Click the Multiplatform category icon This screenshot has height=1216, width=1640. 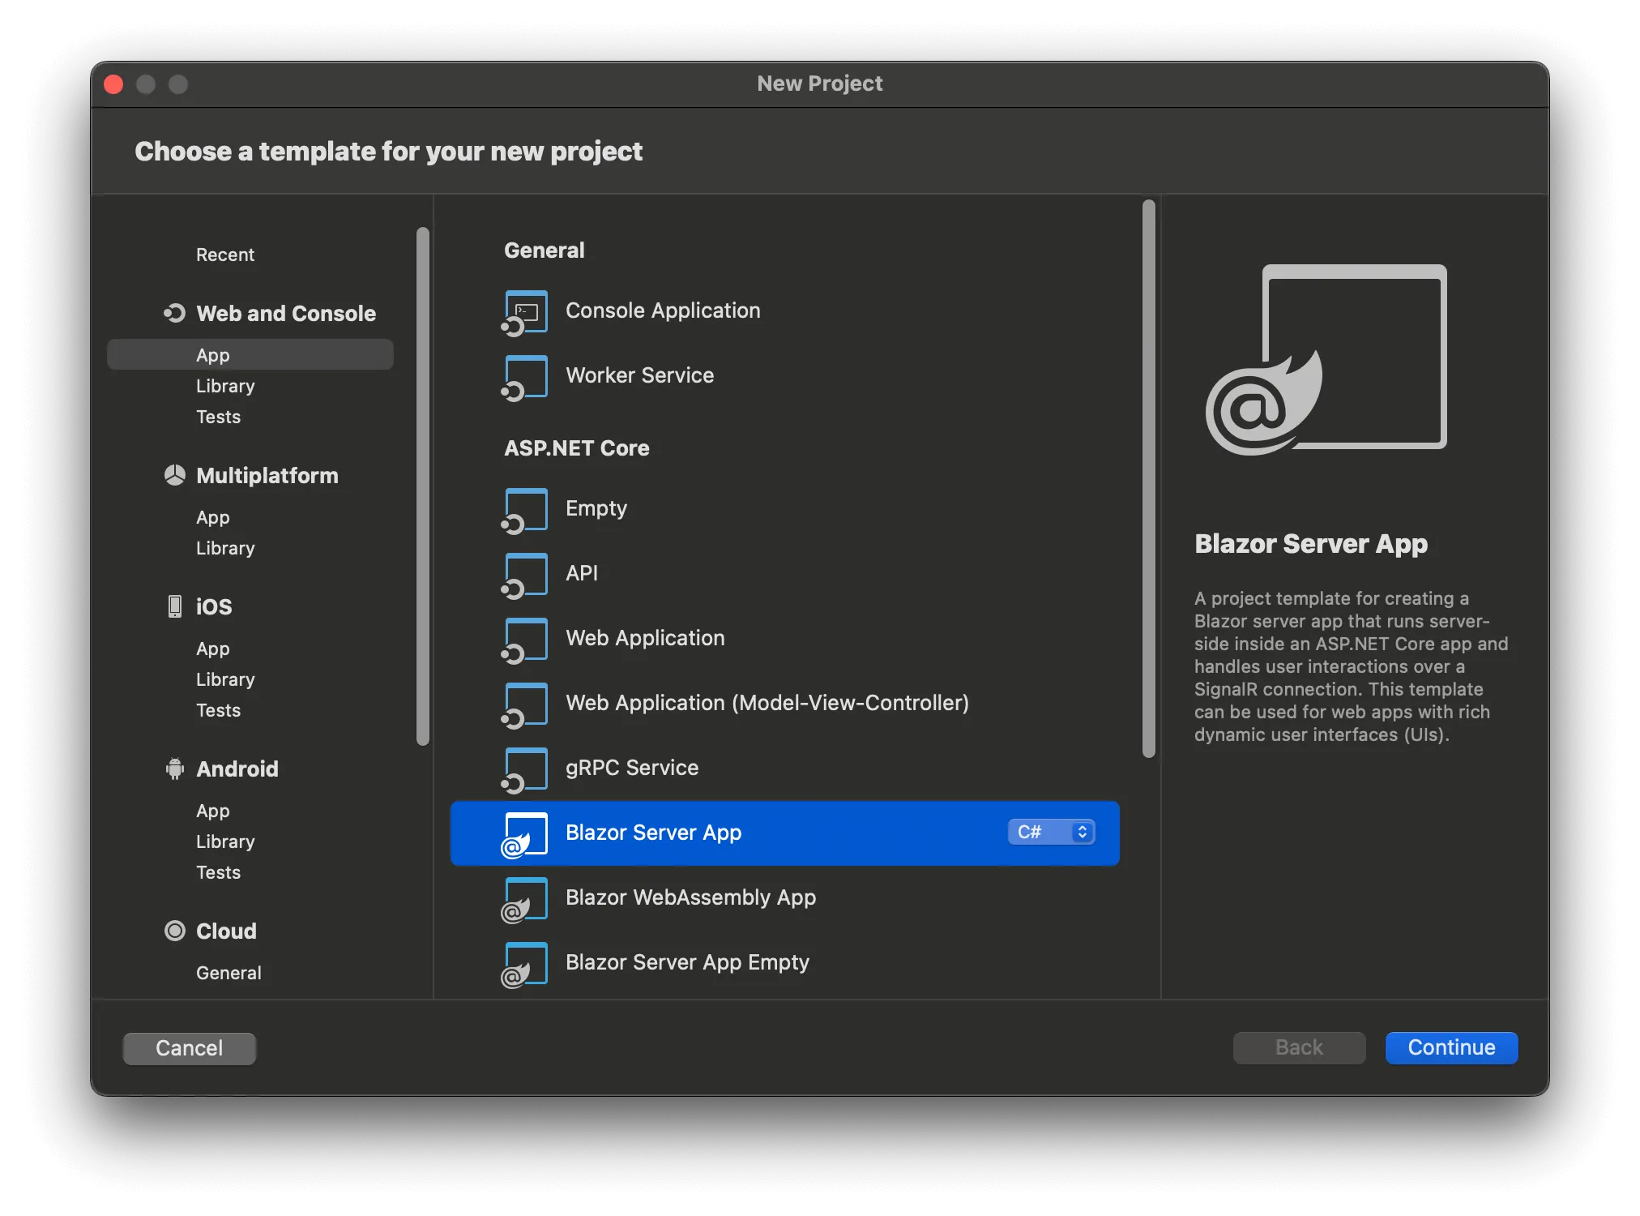pos(174,476)
